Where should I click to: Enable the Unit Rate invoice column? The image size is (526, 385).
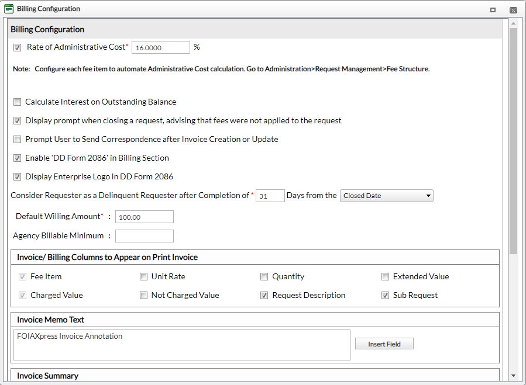click(143, 276)
